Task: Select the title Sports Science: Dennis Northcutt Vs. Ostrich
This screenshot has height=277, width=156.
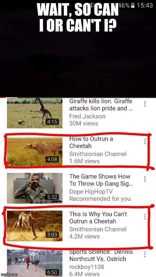Action: point(101,255)
